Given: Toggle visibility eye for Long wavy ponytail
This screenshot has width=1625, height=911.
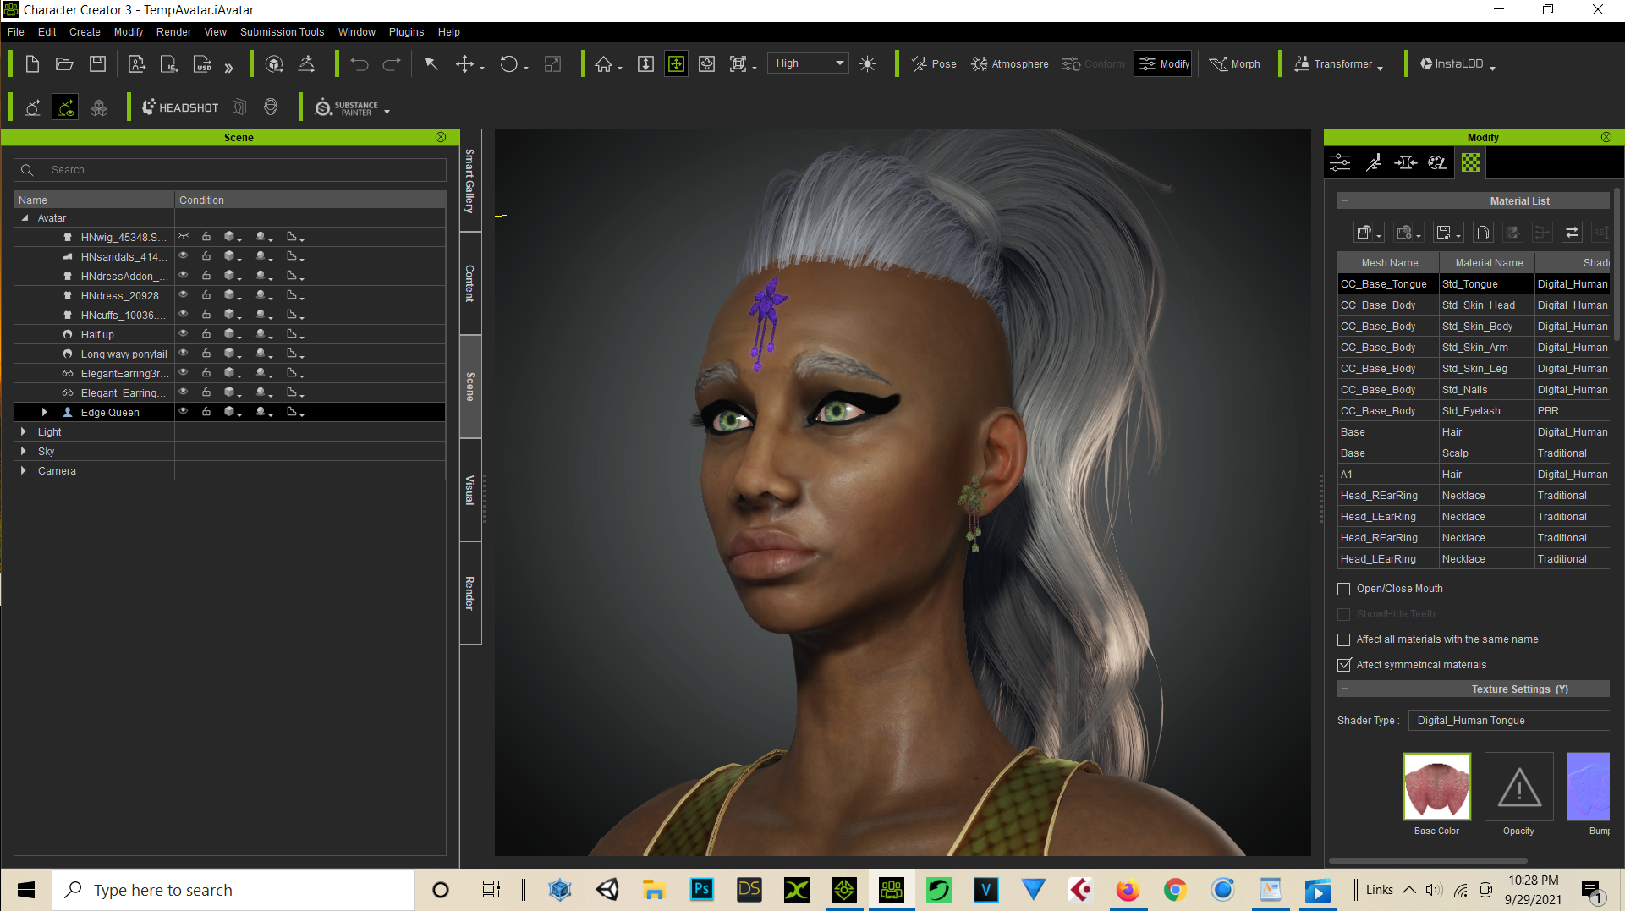Looking at the screenshot, I should [x=183, y=354].
